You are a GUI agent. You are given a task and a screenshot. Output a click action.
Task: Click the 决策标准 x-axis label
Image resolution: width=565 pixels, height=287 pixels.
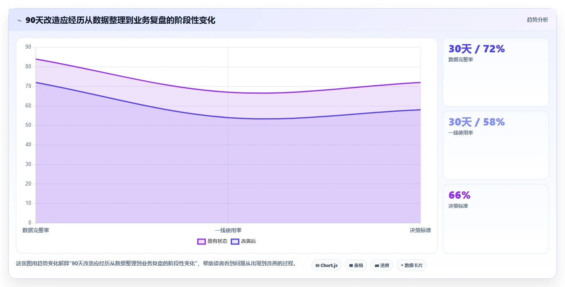click(421, 231)
